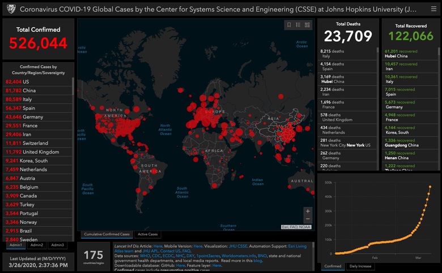Image resolution: width=442 pixels, height=273 pixels.
Task: Select the 82,404 US row
Action: click(x=37, y=82)
